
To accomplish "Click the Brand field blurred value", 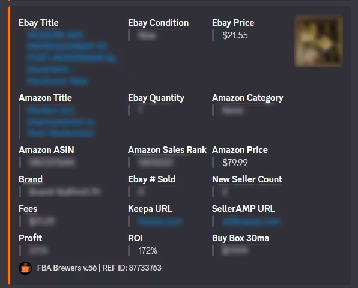I will [65, 192].
